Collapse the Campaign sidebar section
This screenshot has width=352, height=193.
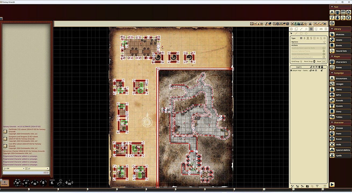332,73
